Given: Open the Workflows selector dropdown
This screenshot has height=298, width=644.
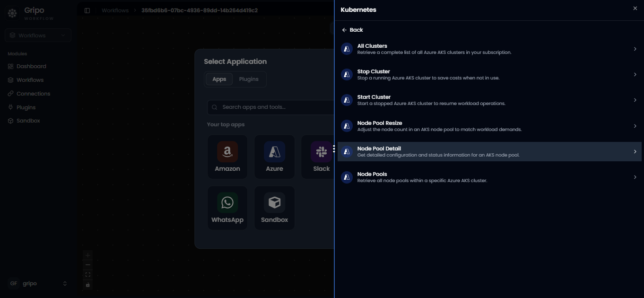Looking at the screenshot, I should [38, 35].
